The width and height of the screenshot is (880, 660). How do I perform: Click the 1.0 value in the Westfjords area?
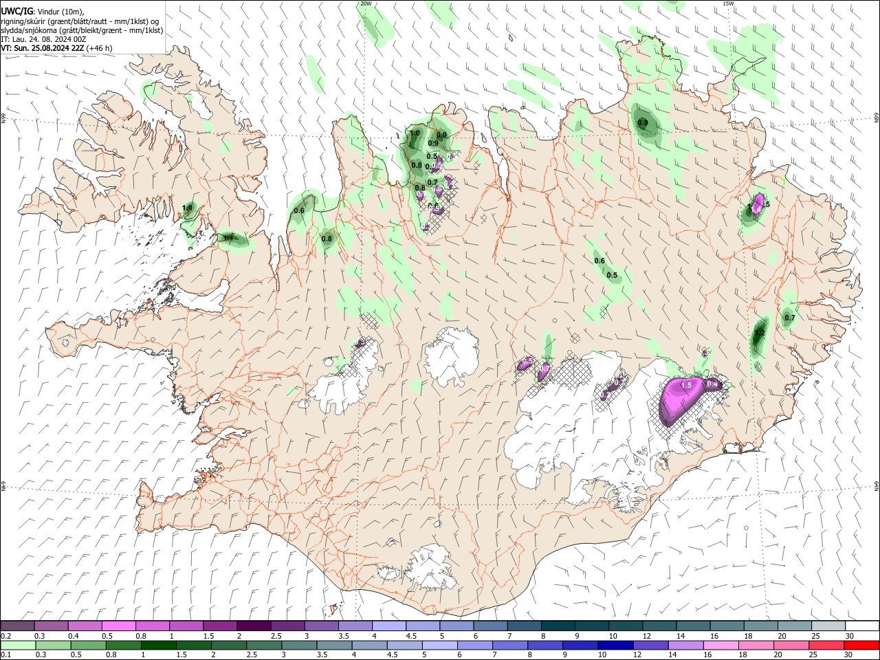[187, 208]
